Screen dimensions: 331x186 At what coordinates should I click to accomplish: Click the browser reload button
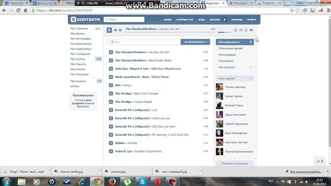coord(19,10)
